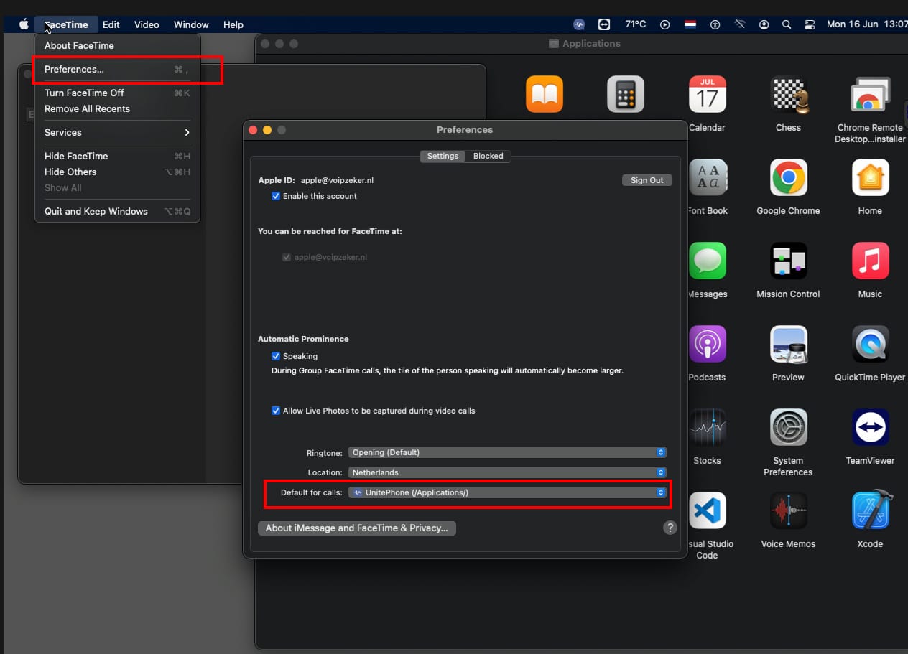
Task: Open the Edit menu
Action: pos(111,24)
